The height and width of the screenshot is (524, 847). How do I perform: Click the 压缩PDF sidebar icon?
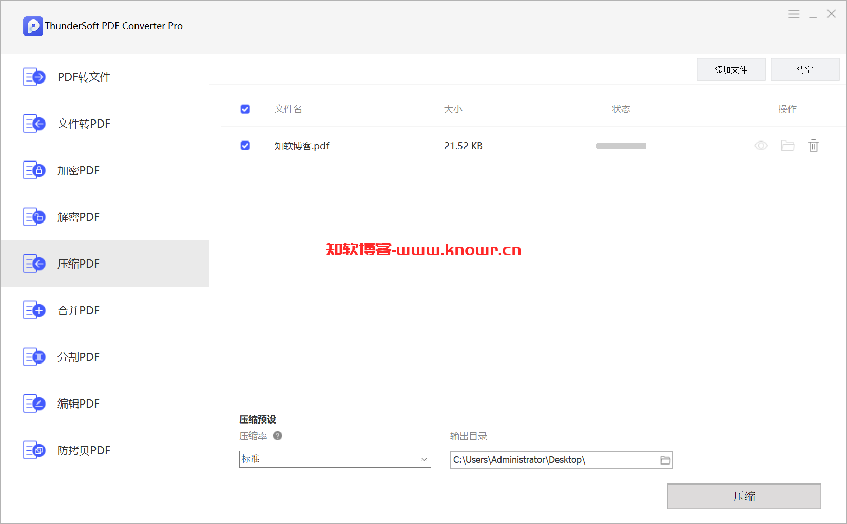pos(34,264)
